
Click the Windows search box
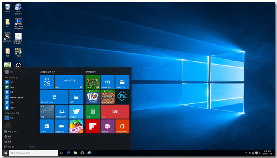tap(33, 153)
